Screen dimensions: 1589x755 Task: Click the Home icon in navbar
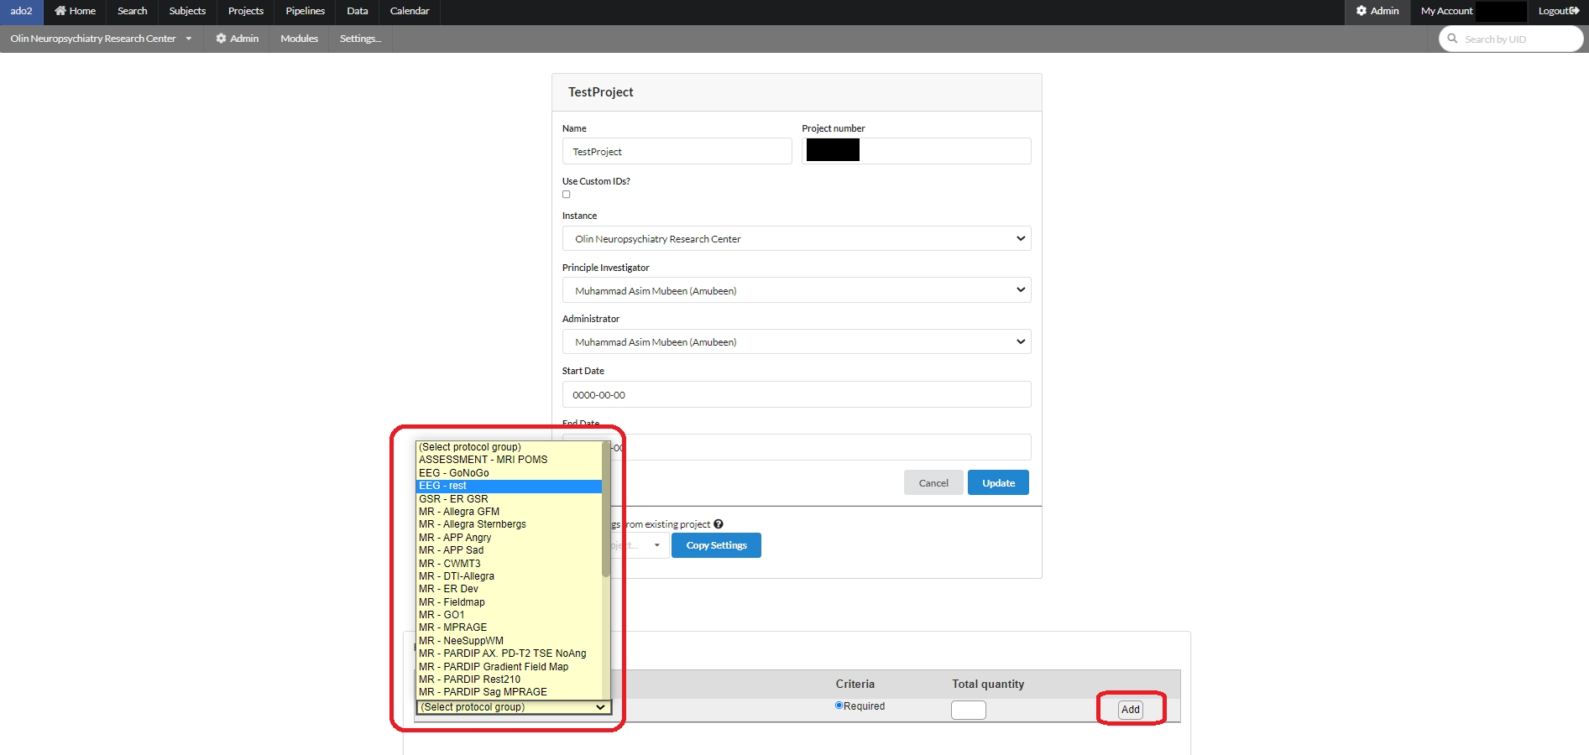[60, 11]
